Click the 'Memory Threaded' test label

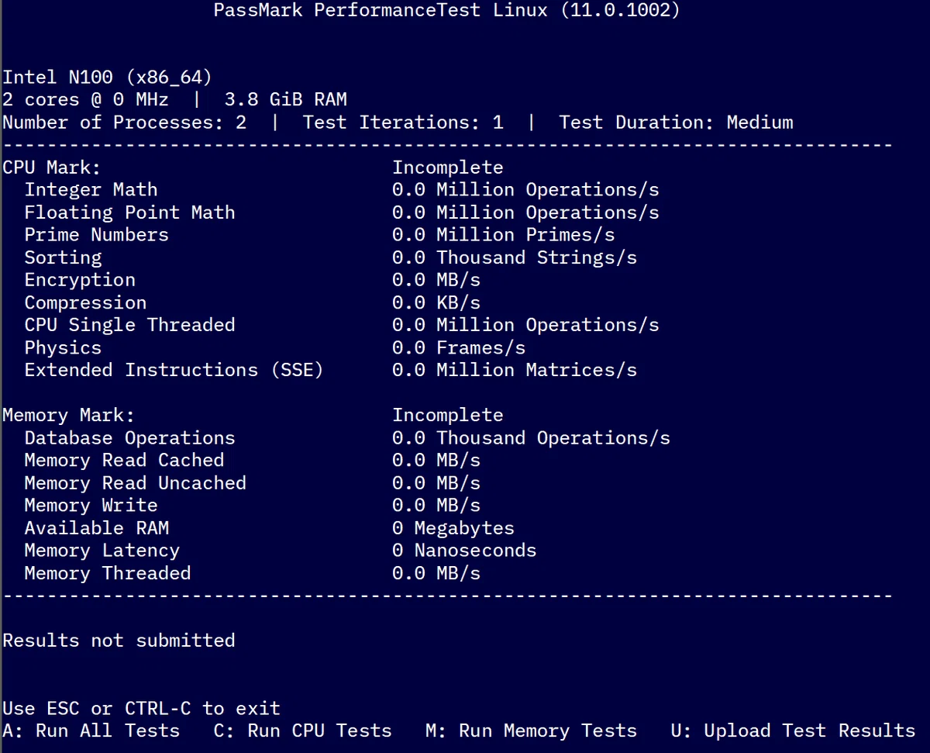click(x=108, y=573)
